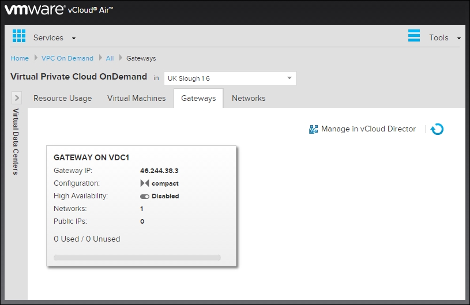This screenshot has width=470, height=305.
Task: Select the Networks tab
Action: coord(249,99)
